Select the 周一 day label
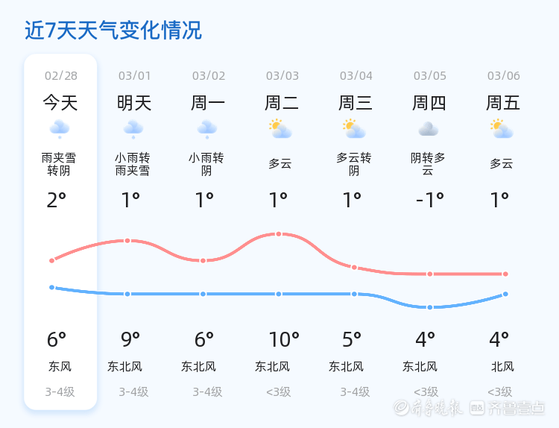 (x=208, y=103)
